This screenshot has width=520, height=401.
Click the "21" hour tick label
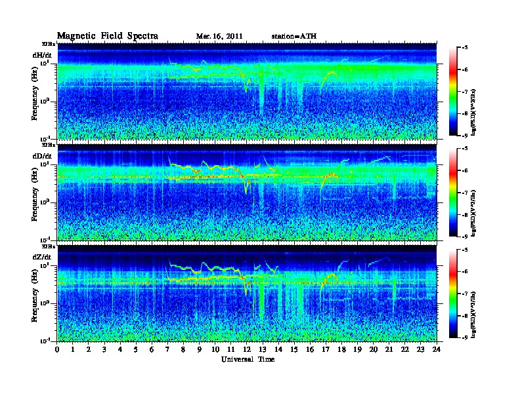[389, 349]
